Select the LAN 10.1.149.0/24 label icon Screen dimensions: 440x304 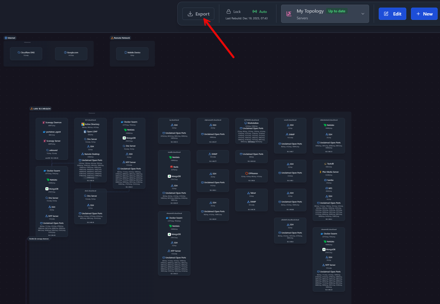tap(32, 109)
